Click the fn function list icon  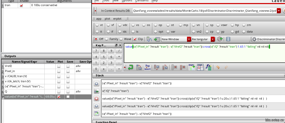(208, 67)
